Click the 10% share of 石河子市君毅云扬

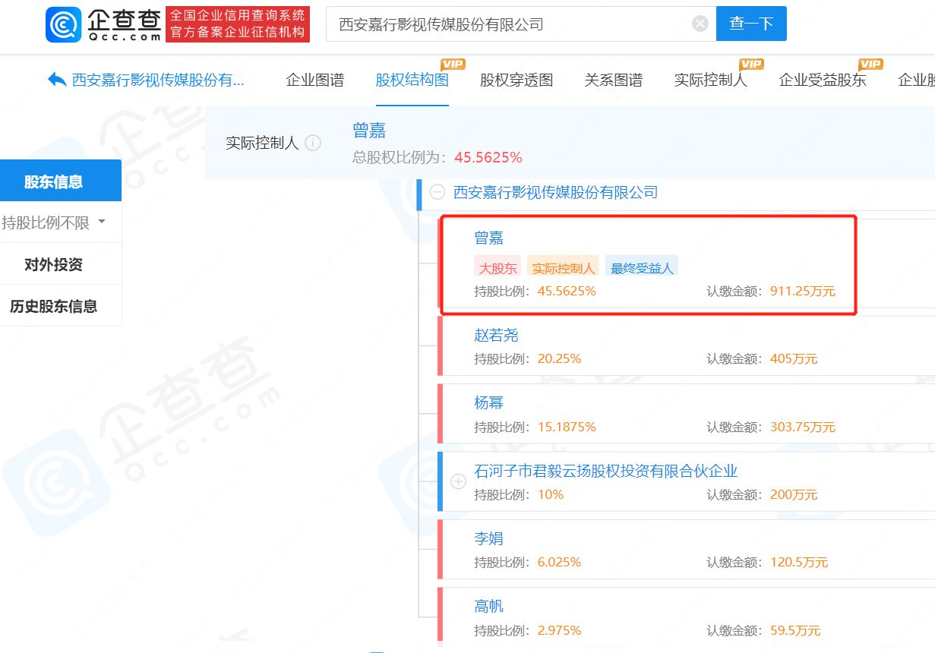[x=551, y=494]
